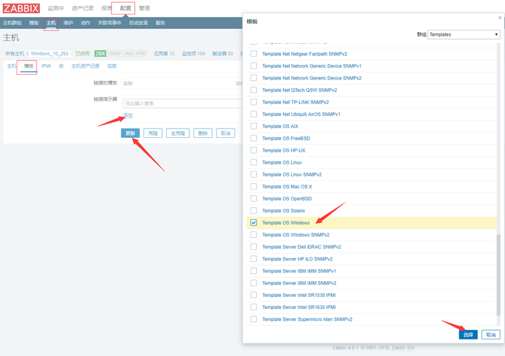505x356 pixels.
Task: Open the Windows_10_253 breadcrumb link
Action: (x=50, y=53)
